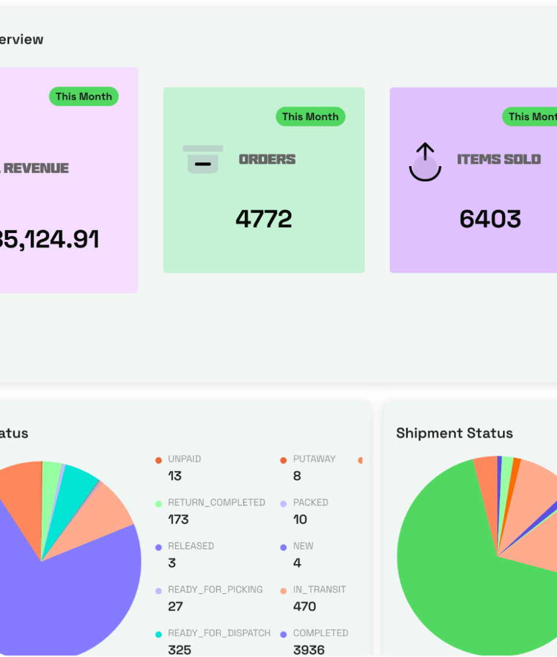The height and width of the screenshot is (657, 557).
Task: Select the COMPLETED legend label
Action: pyautogui.click(x=320, y=633)
